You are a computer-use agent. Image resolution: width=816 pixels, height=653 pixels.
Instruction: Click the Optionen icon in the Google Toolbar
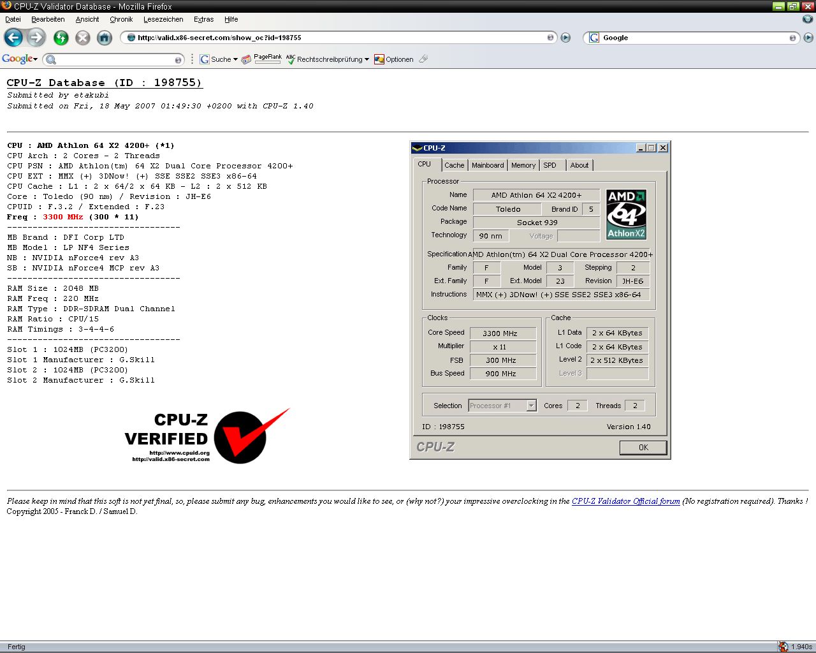[379, 59]
